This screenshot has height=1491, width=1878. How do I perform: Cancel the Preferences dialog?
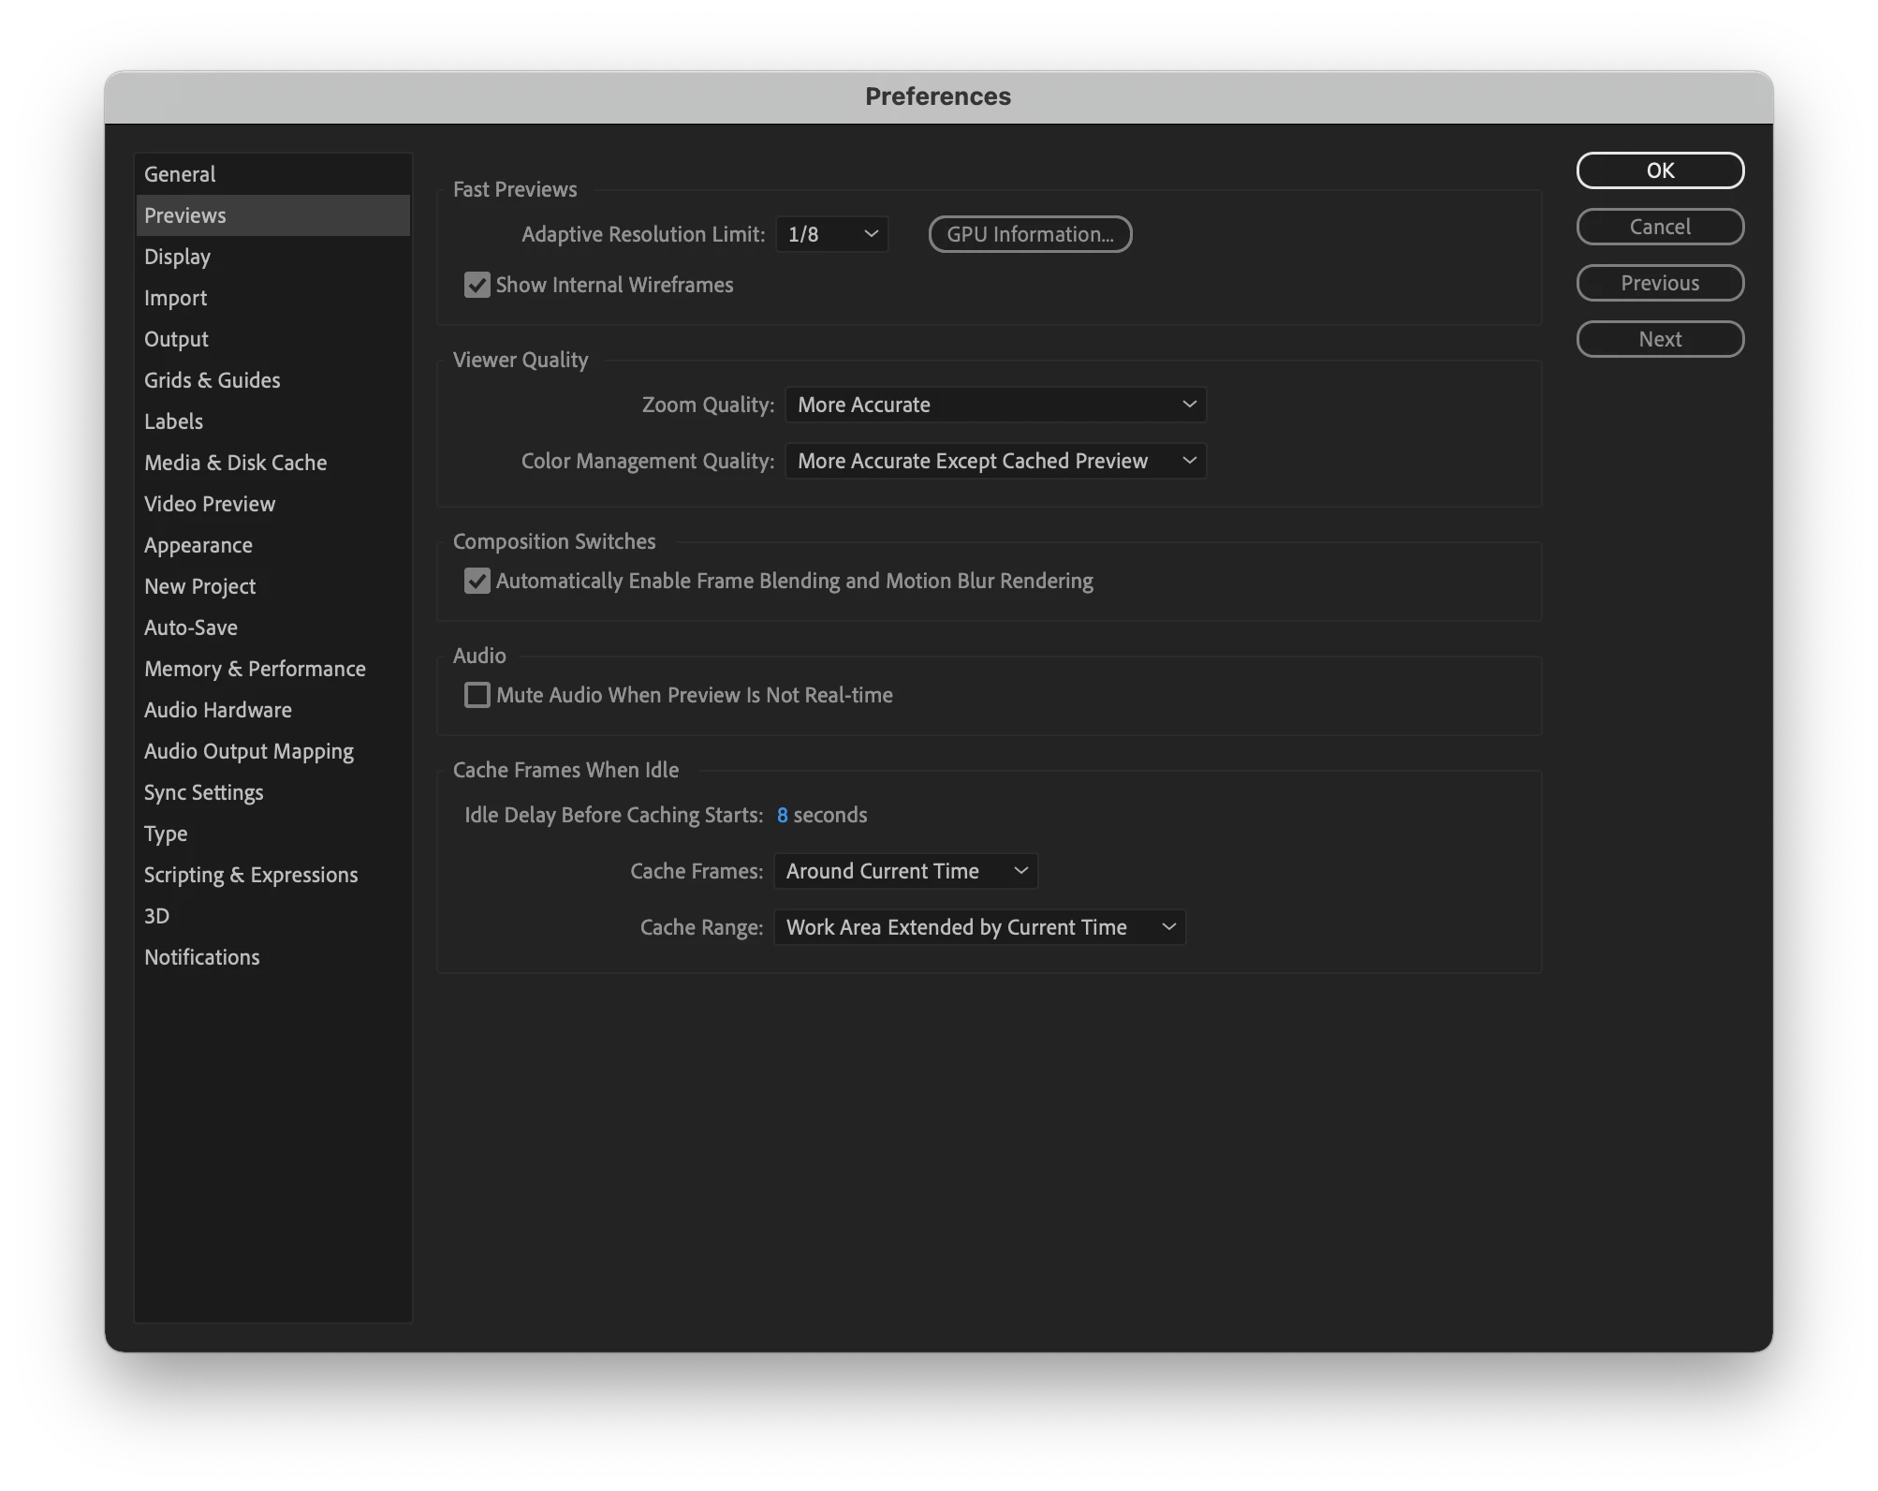[x=1659, y=227]
